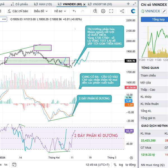Switch to the VN30F1M (30) tab

(100, 4)
